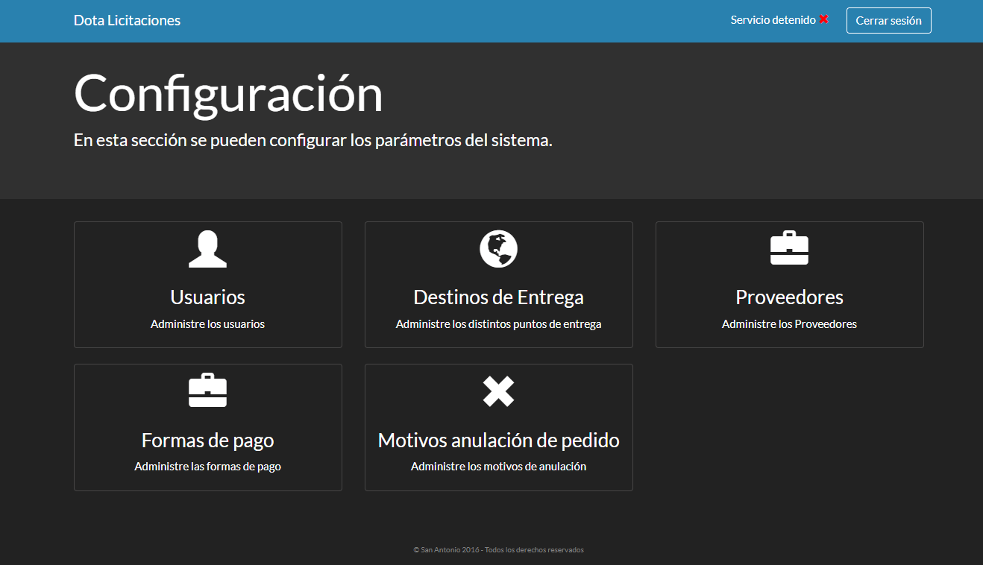The image size is (983, 565).
Task: Go to the Dota Licitaciones home link
Action: (x=127, y=20)
